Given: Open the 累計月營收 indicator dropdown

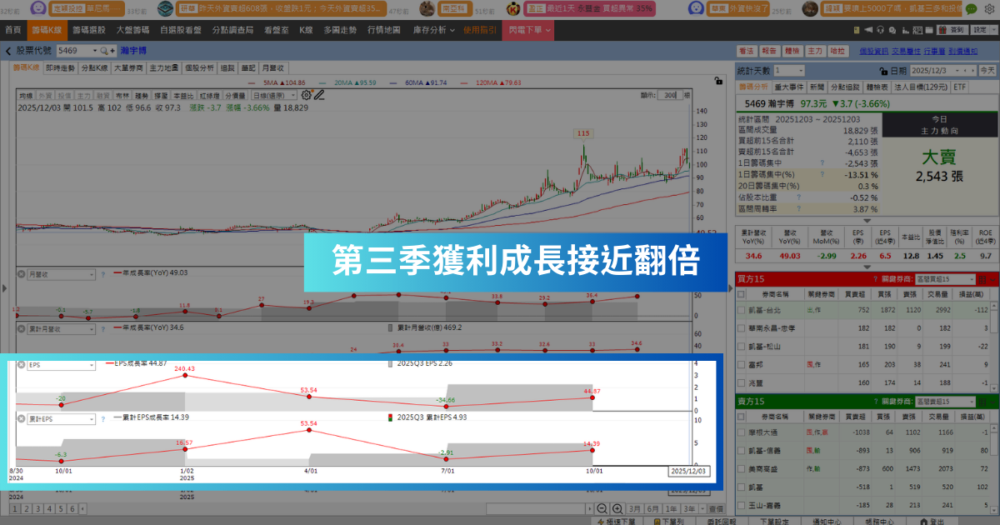Looking at the screenshot, I should point(62,328).
